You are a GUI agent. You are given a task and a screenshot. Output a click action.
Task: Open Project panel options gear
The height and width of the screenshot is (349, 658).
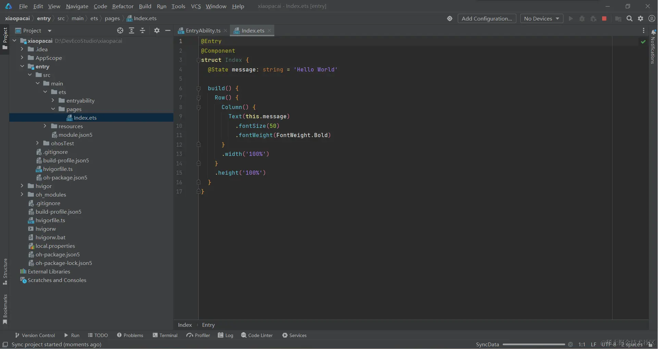point(157,30)
